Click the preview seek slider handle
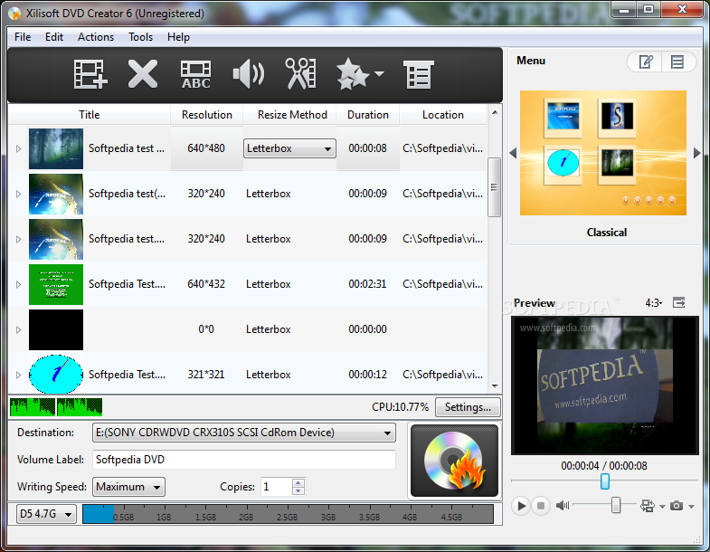 point(605,481)
